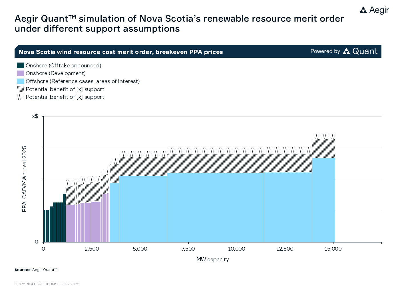Viewport: 396px width, 297px height.
Task: Click the 10,000 x-axis tick label
Action: (x=236, y=249)
